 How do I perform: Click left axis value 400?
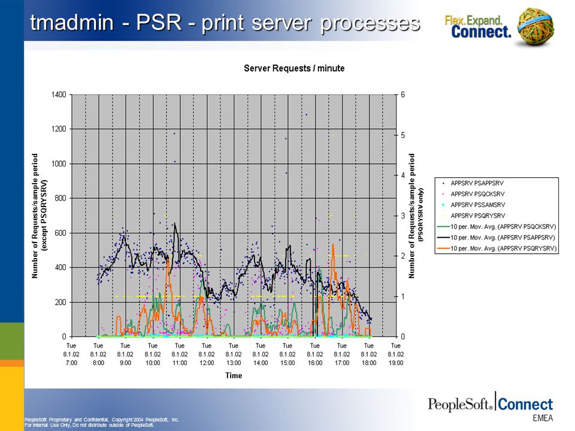(x=60, y=268)
